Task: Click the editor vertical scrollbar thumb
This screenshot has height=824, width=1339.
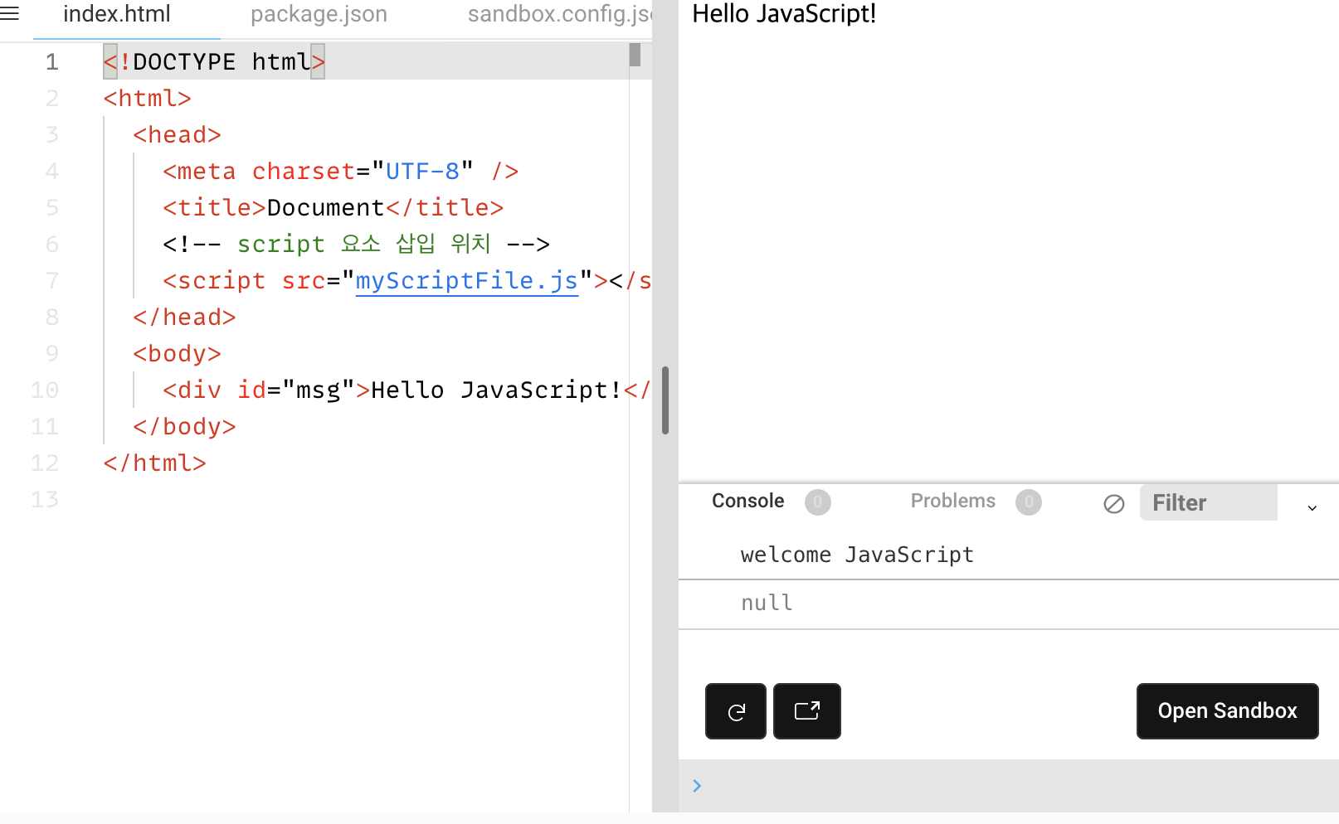Action: (635, 55)
